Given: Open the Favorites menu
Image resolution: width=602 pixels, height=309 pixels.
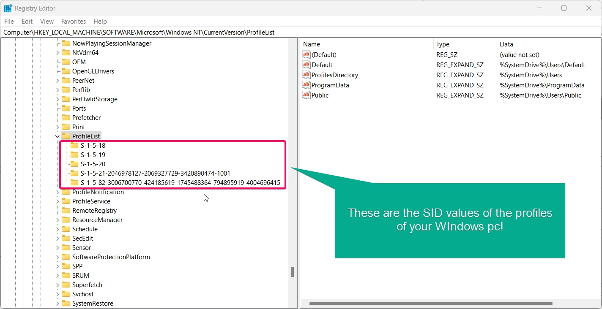Looking at the screenshot, I should pyautogui.click(x=74, y=21).
